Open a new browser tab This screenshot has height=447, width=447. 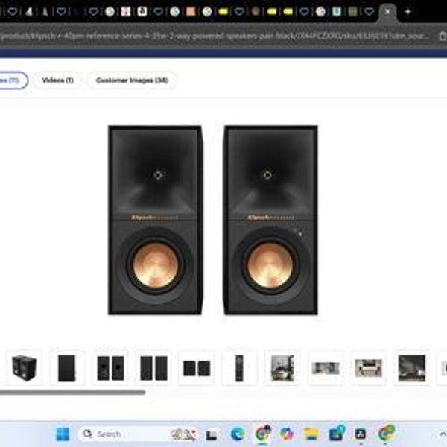408,12
